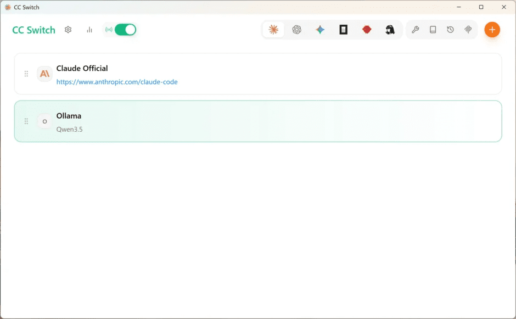516x319 pixels.
Task: Switch to the black square app tab
Action: 344,30
